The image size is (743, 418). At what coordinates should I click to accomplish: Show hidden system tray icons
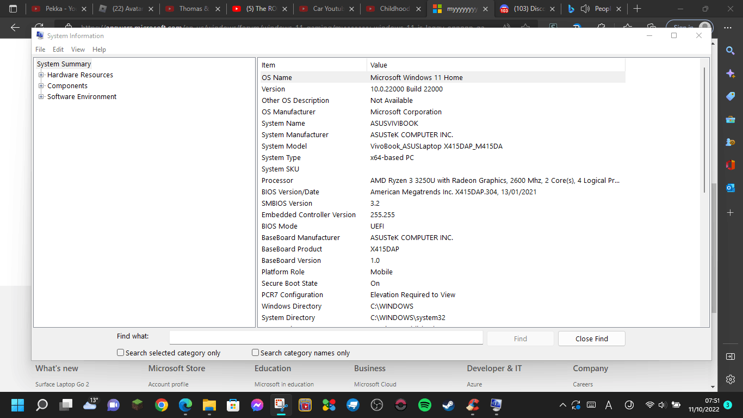(x=562, y=405)
